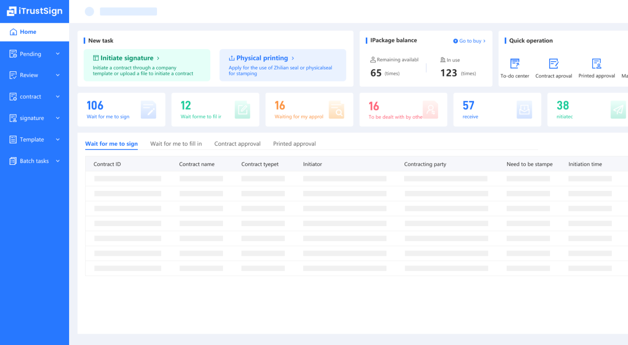
Task: Open the Physical printing task
Action: click(262, 58)
